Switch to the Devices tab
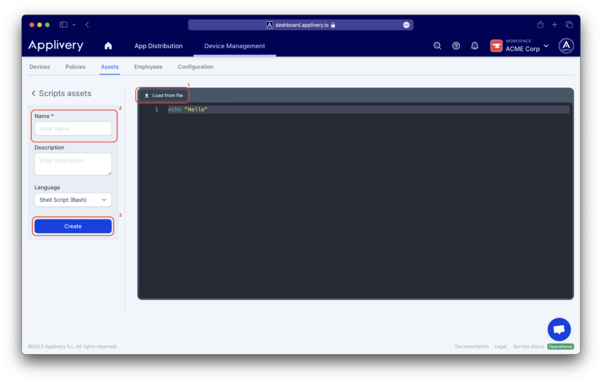Image resolution: width=602 pixels, height=383 pixels. (39, 67)
